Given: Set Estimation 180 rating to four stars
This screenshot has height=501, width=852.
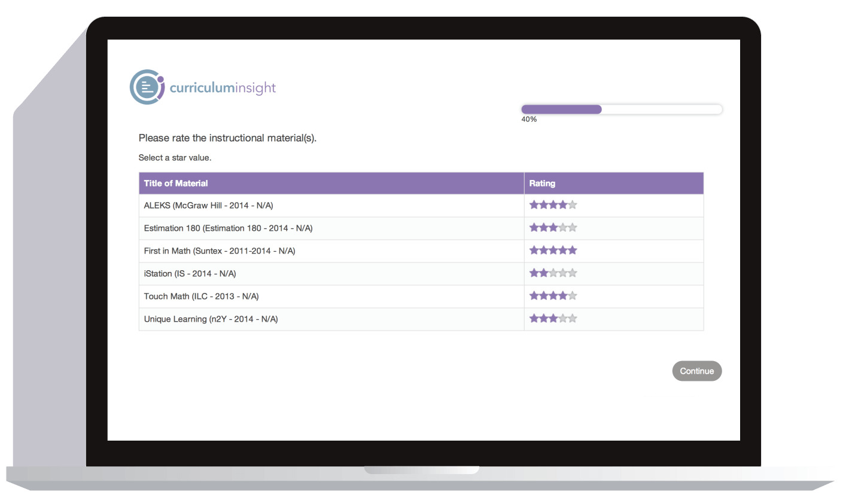Looking at the screenshot, I should (x=563, y=228).
